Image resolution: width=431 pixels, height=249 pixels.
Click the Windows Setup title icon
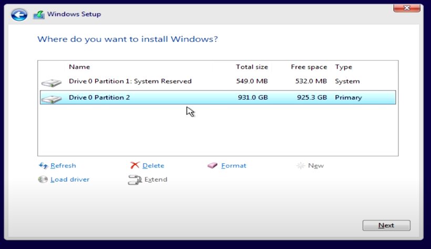pyautogui.click(x=39, y=15)
